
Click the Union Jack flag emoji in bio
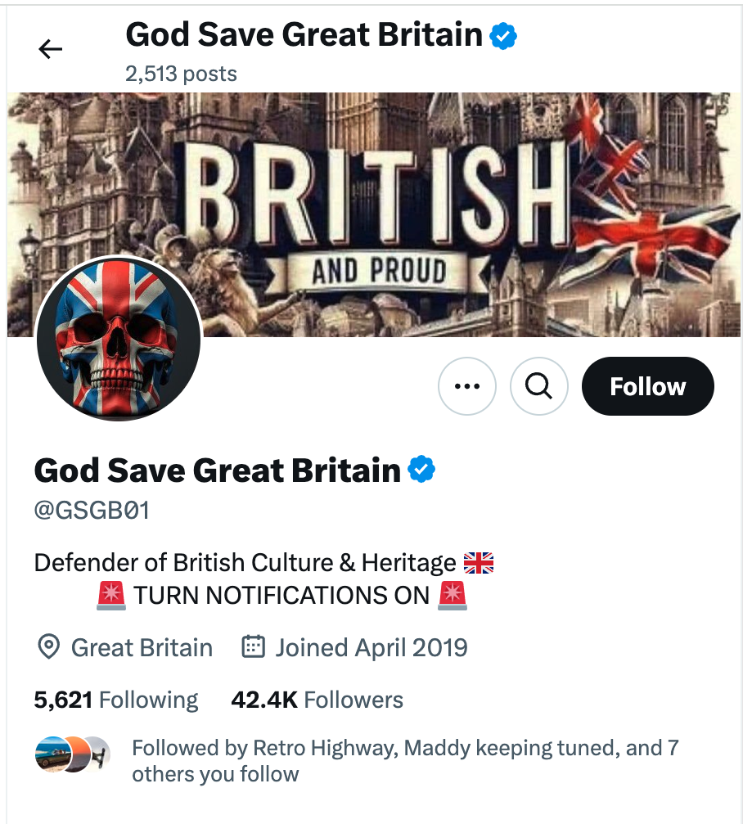tap(479, 563)
